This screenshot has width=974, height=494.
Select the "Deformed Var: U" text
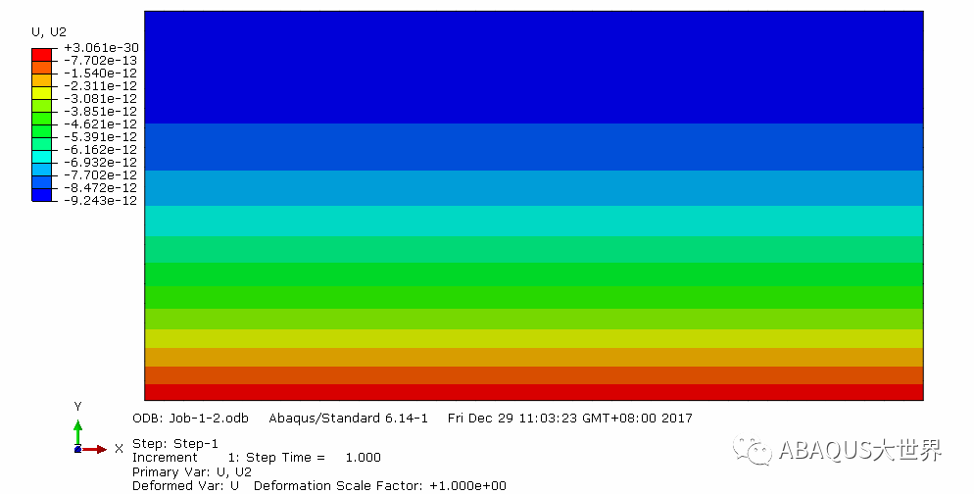pos(186,486)
